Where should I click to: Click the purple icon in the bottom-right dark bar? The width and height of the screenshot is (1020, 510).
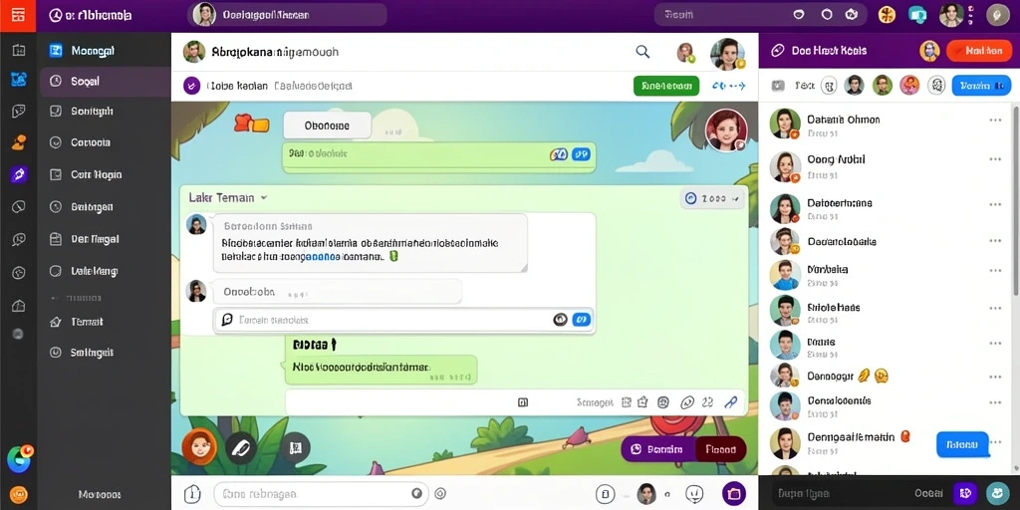click(964, 493)
